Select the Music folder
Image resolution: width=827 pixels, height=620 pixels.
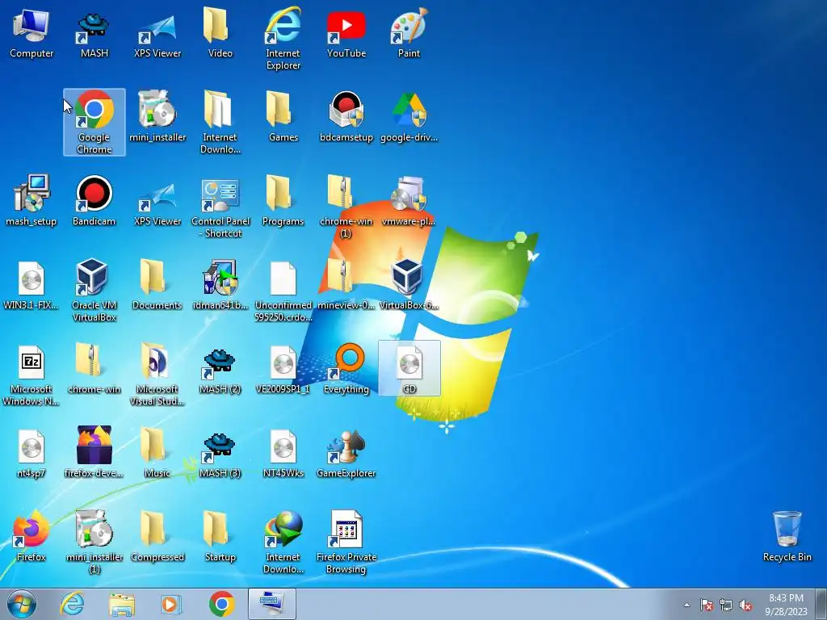(157, 452)
